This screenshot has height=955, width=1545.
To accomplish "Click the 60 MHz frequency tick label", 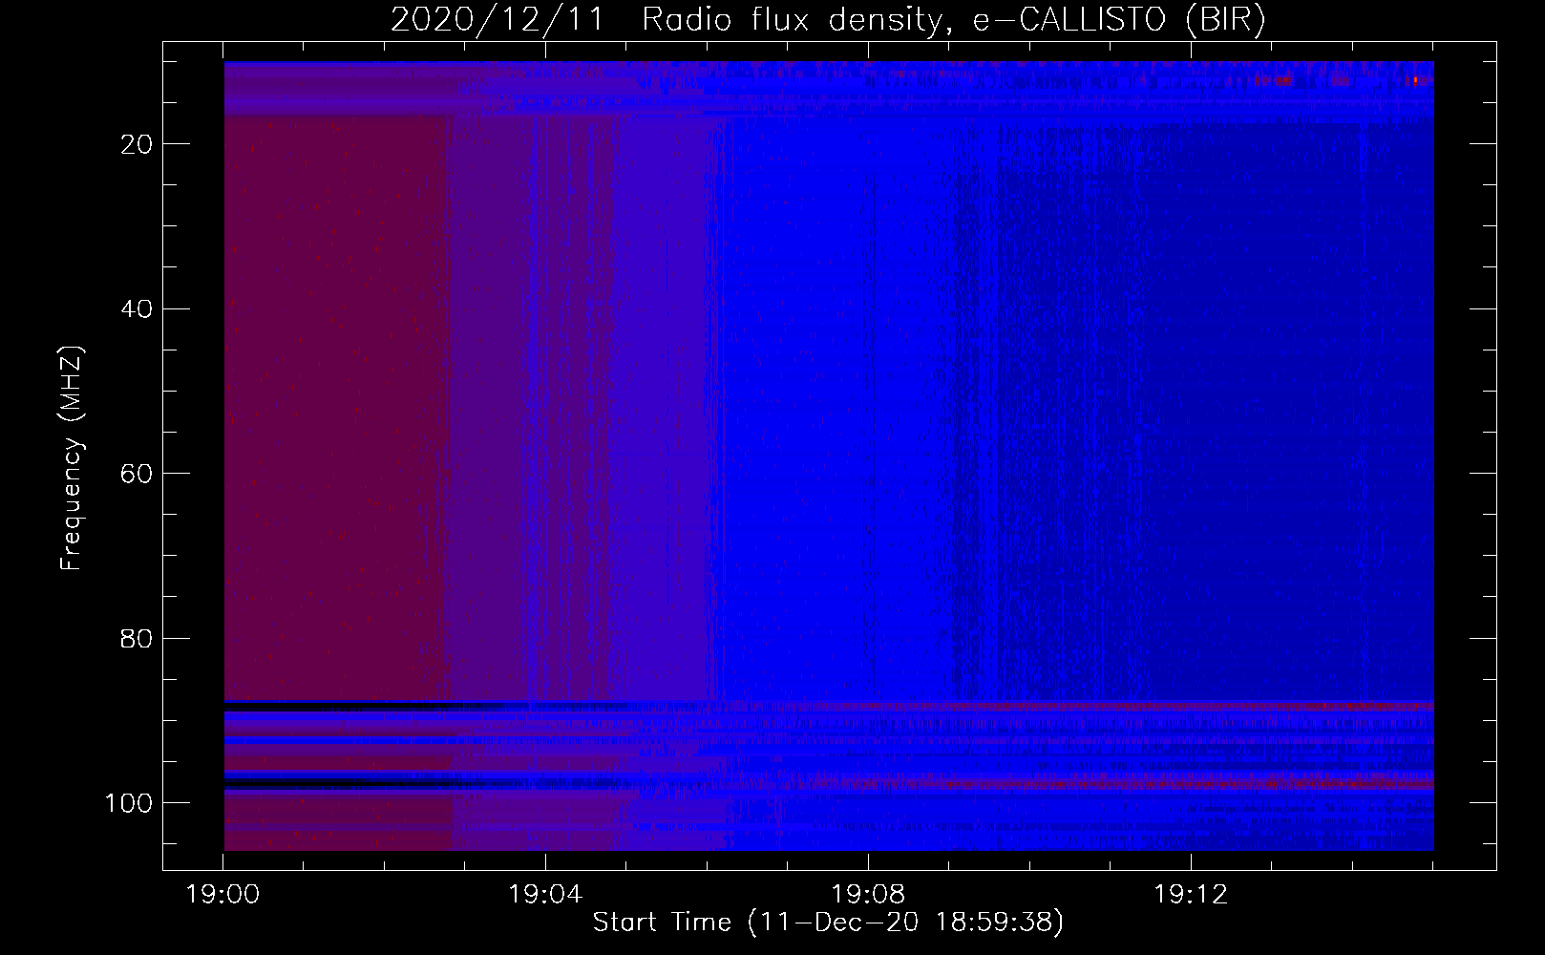I will 138,474.
